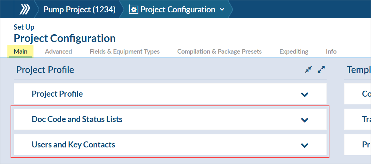The width and height of the screenshot is (371, 164).
Task: View the Info tab
Action: coord(331,51)
